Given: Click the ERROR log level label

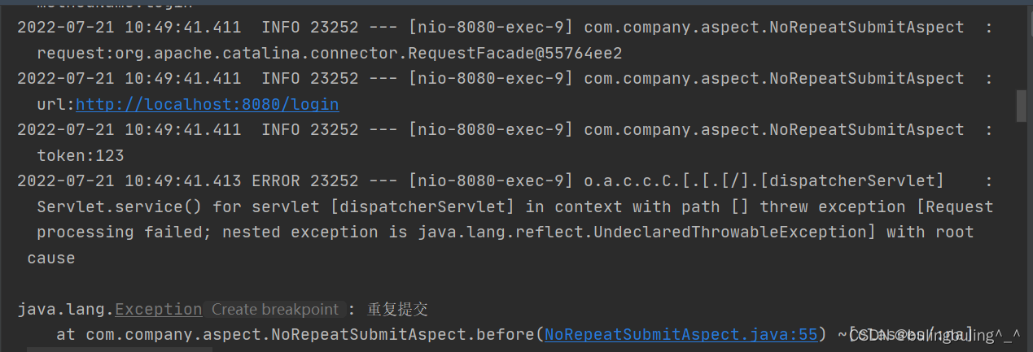Looking at the screenshot, I should (275, 180).
